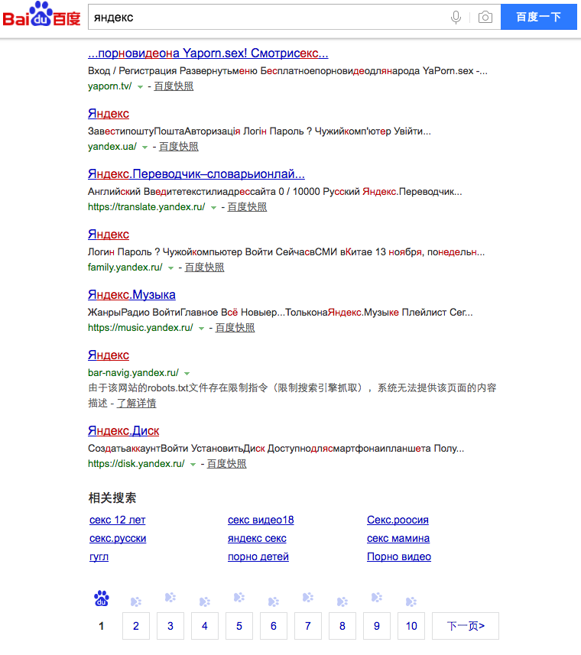This screenshot has height=655, width=581.
Task: Expand dropdown arrow next to yaporn.tv/
Action: [141, 87]
